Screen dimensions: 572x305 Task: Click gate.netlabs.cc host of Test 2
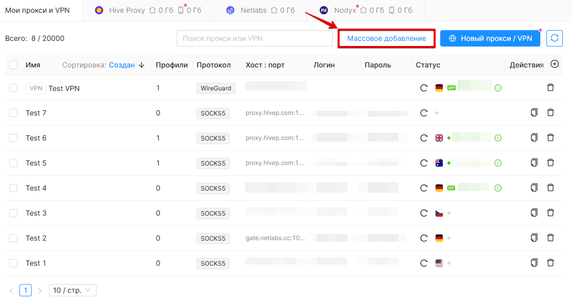point(275,238)
